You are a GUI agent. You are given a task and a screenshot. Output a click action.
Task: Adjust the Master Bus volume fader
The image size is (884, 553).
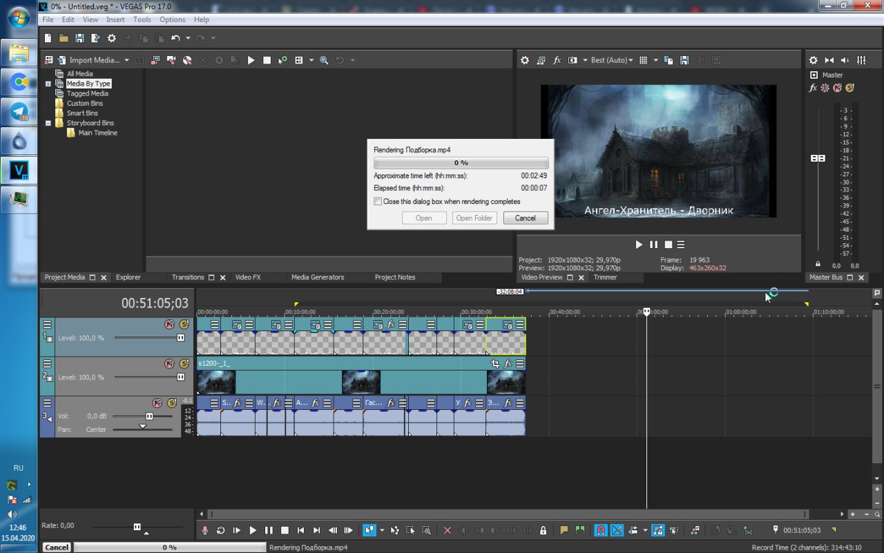coord(818,158)
